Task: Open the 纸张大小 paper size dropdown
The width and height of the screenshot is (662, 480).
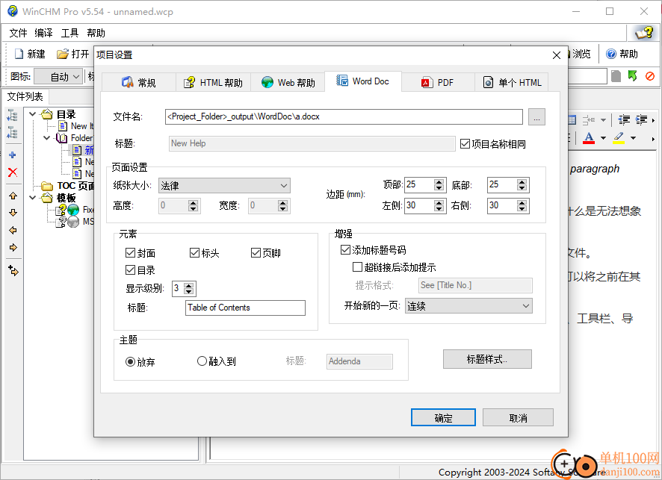Action: coord(224,186)
